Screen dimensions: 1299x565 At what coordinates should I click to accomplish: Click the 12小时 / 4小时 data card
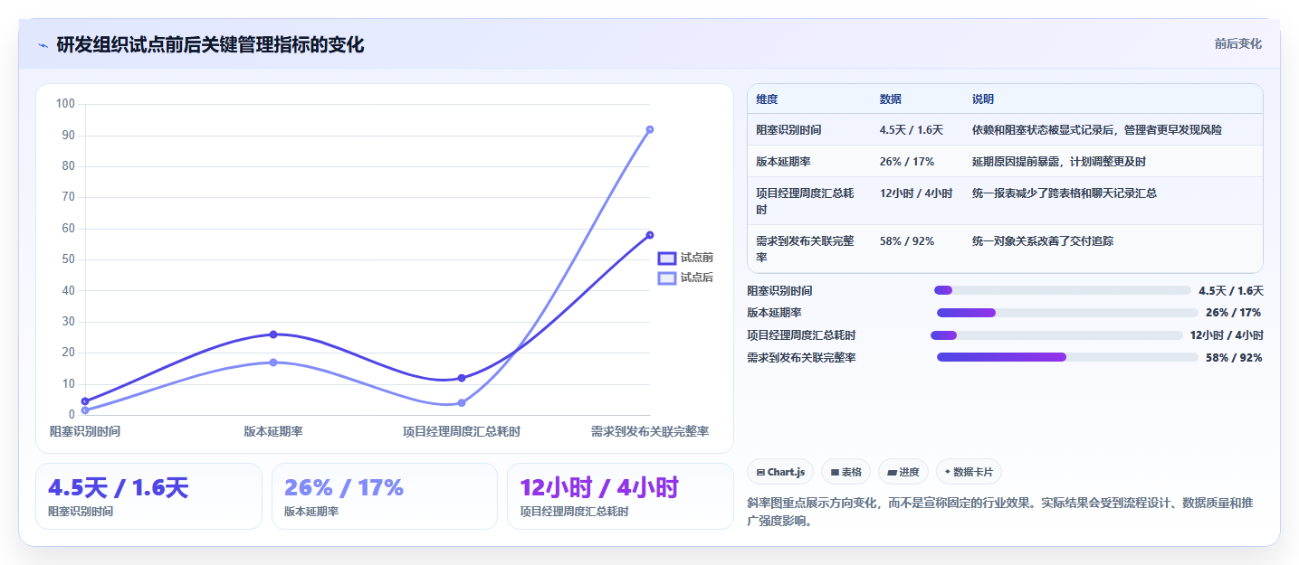[620, 496]
